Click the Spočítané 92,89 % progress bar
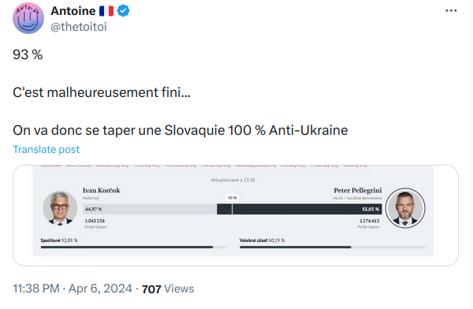This screenshot has width=473, height=309. tap(133, 248)
